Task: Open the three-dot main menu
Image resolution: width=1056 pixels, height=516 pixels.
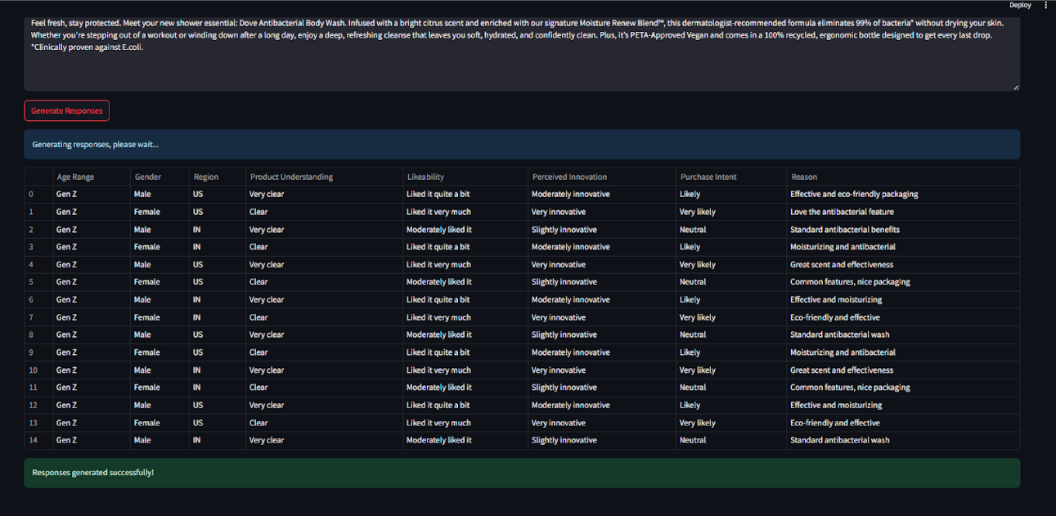Action: point(1045,5)
